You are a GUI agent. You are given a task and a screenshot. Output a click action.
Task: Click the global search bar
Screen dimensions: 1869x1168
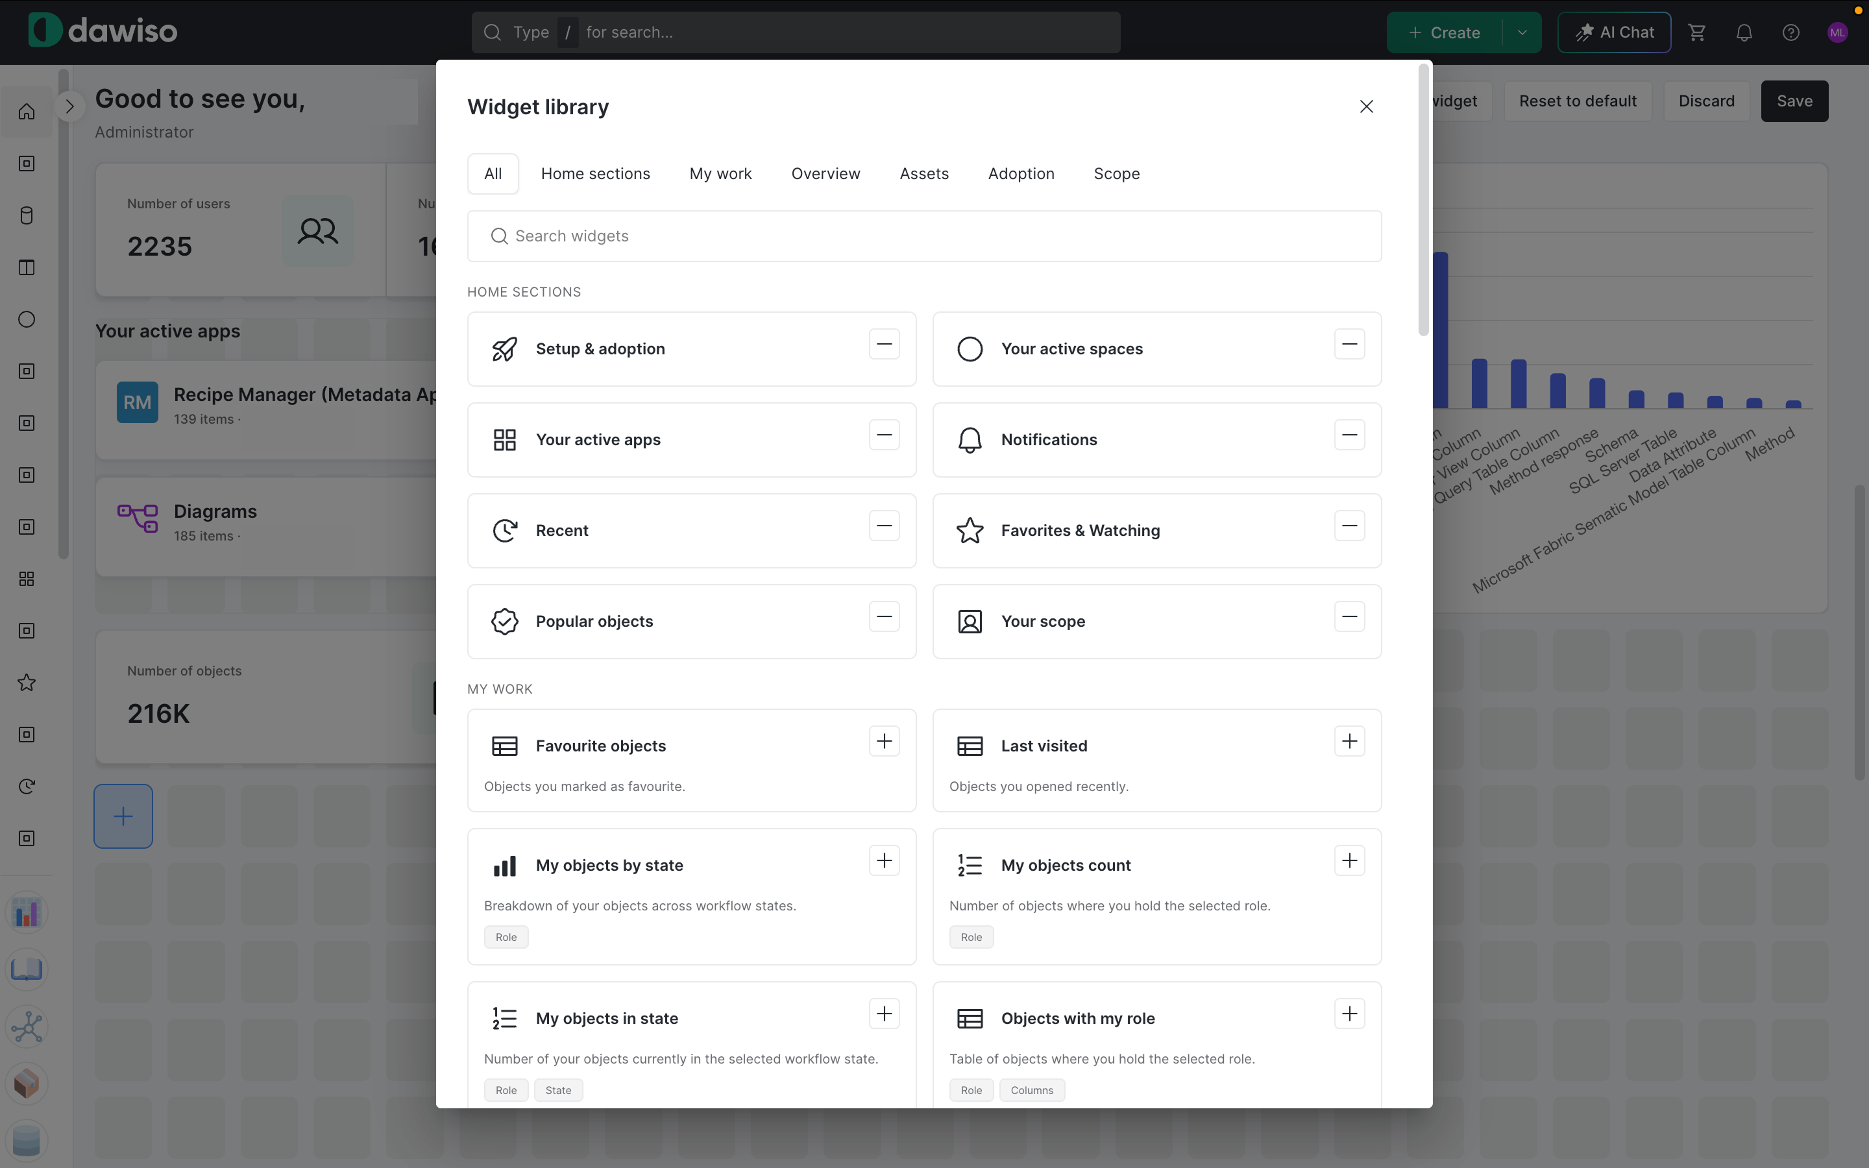tap(796, 32)
